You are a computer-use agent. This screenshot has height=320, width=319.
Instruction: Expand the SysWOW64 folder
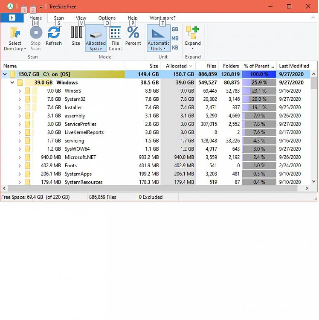point(20,149)
